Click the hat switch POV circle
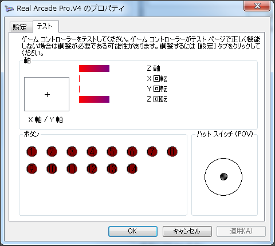The width and height of the screenshot is (275, 246). click(223, 177)
